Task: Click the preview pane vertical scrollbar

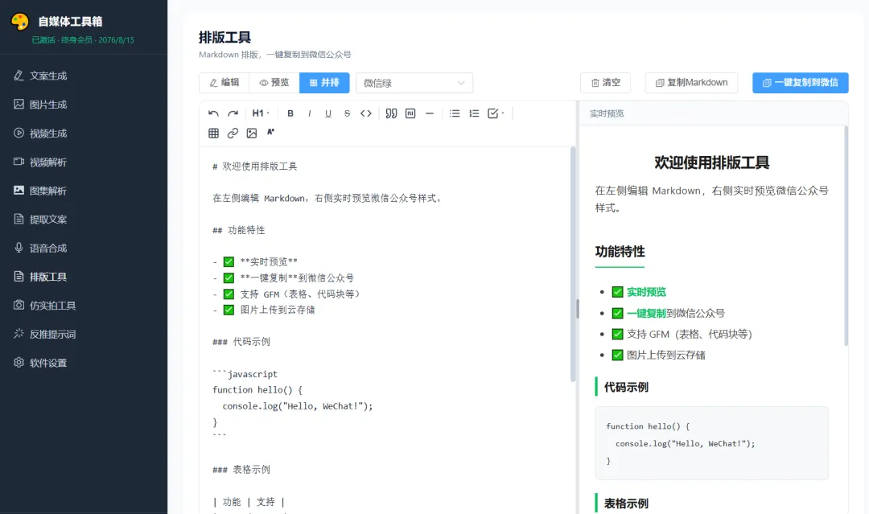Action: point(846,236)
